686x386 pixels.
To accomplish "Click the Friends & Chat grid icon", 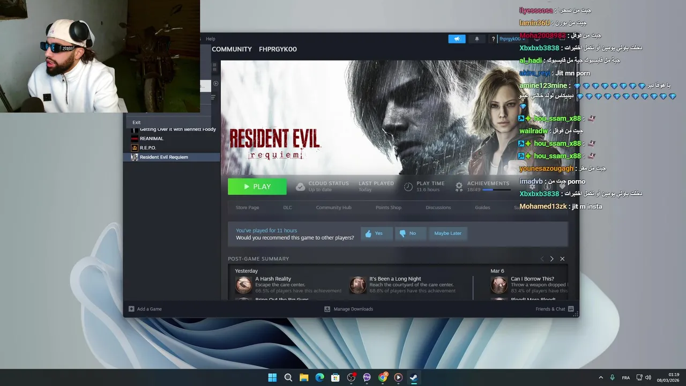I will 571,309.
